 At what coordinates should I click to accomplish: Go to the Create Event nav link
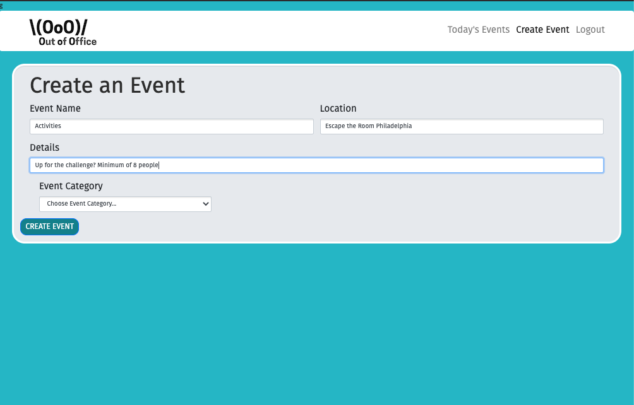click(x=542, y=30)
